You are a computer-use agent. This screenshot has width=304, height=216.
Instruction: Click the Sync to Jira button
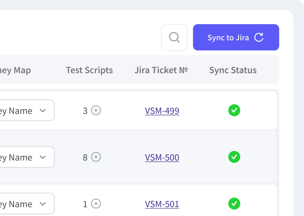point(236,37)
